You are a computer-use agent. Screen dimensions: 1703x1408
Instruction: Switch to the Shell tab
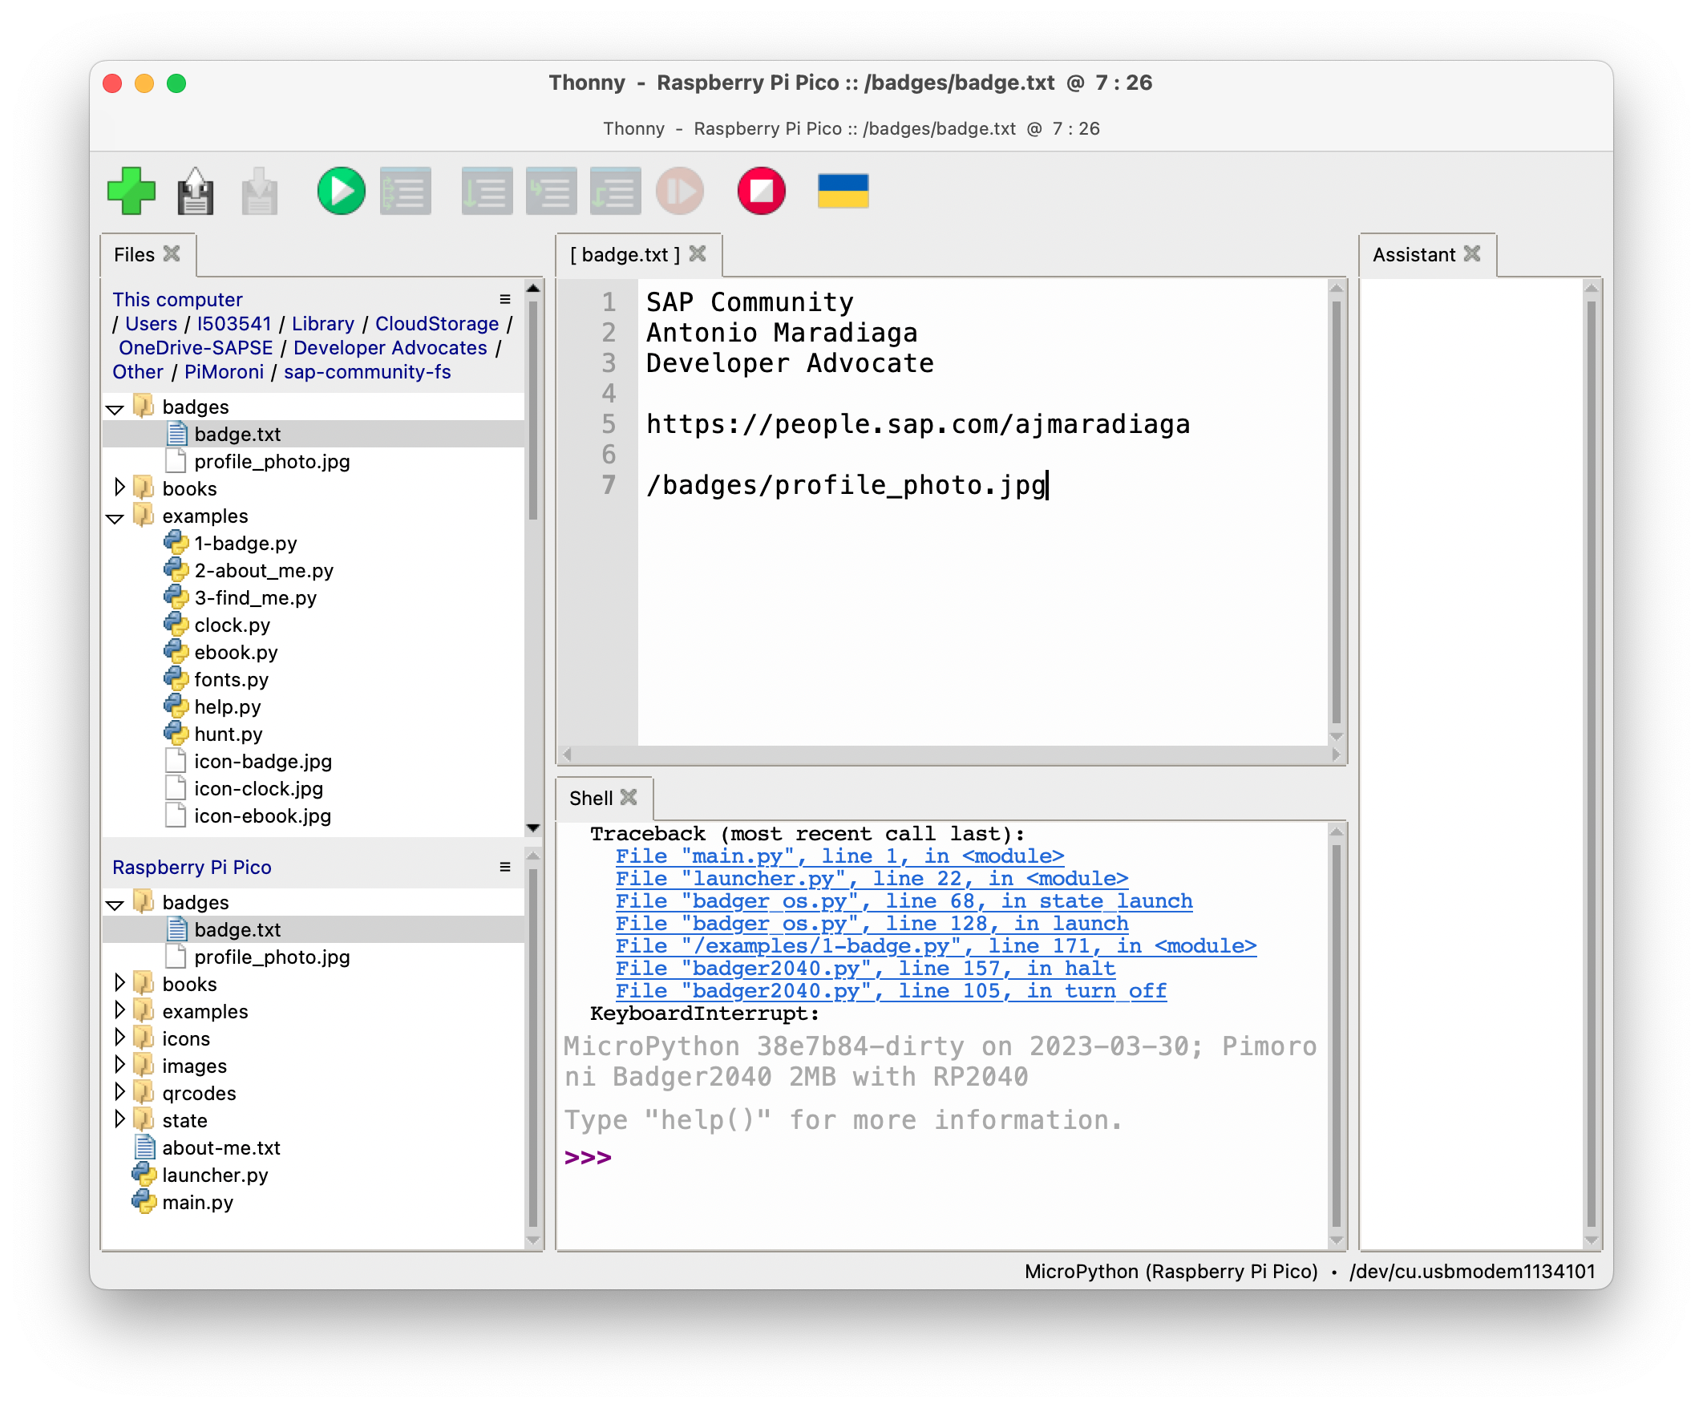click(x=593, y=797)
